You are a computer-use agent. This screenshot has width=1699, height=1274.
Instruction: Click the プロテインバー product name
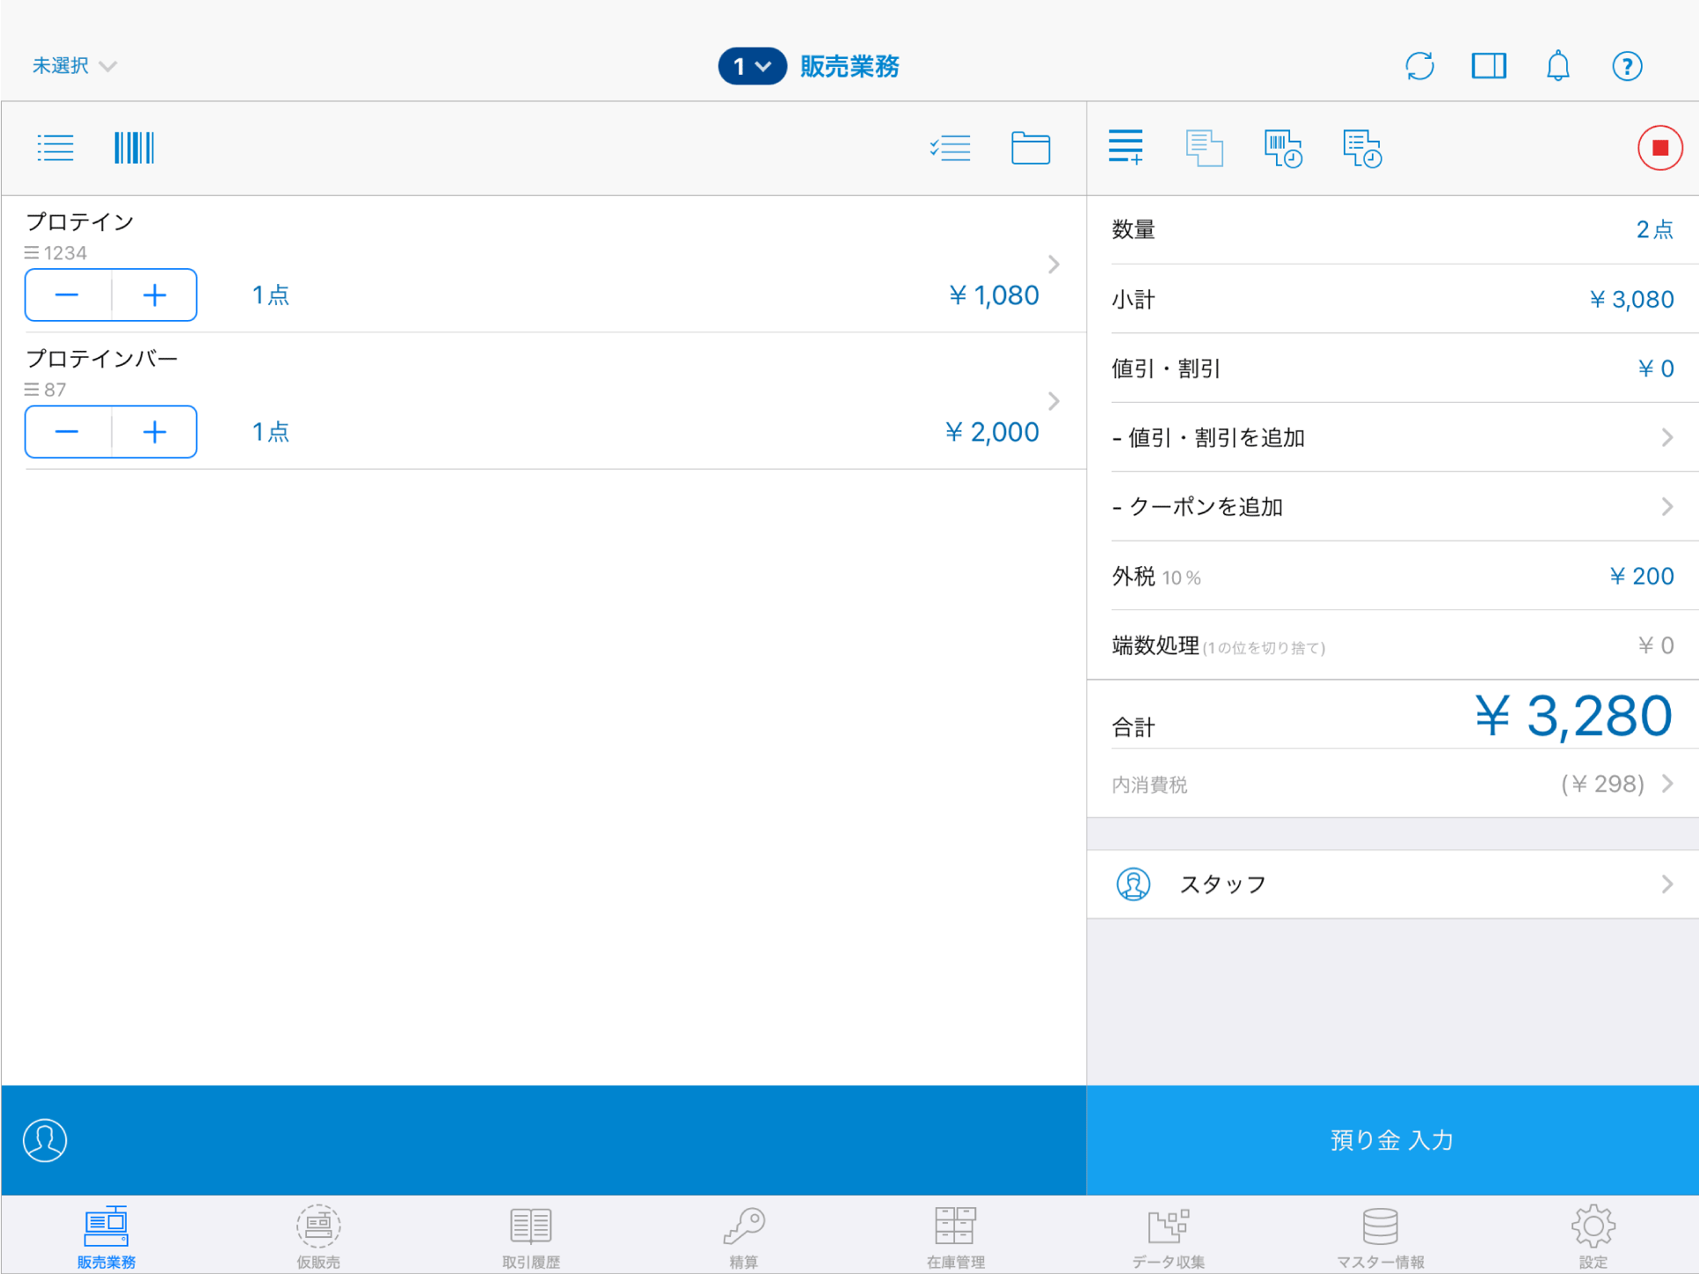(102, 359)
